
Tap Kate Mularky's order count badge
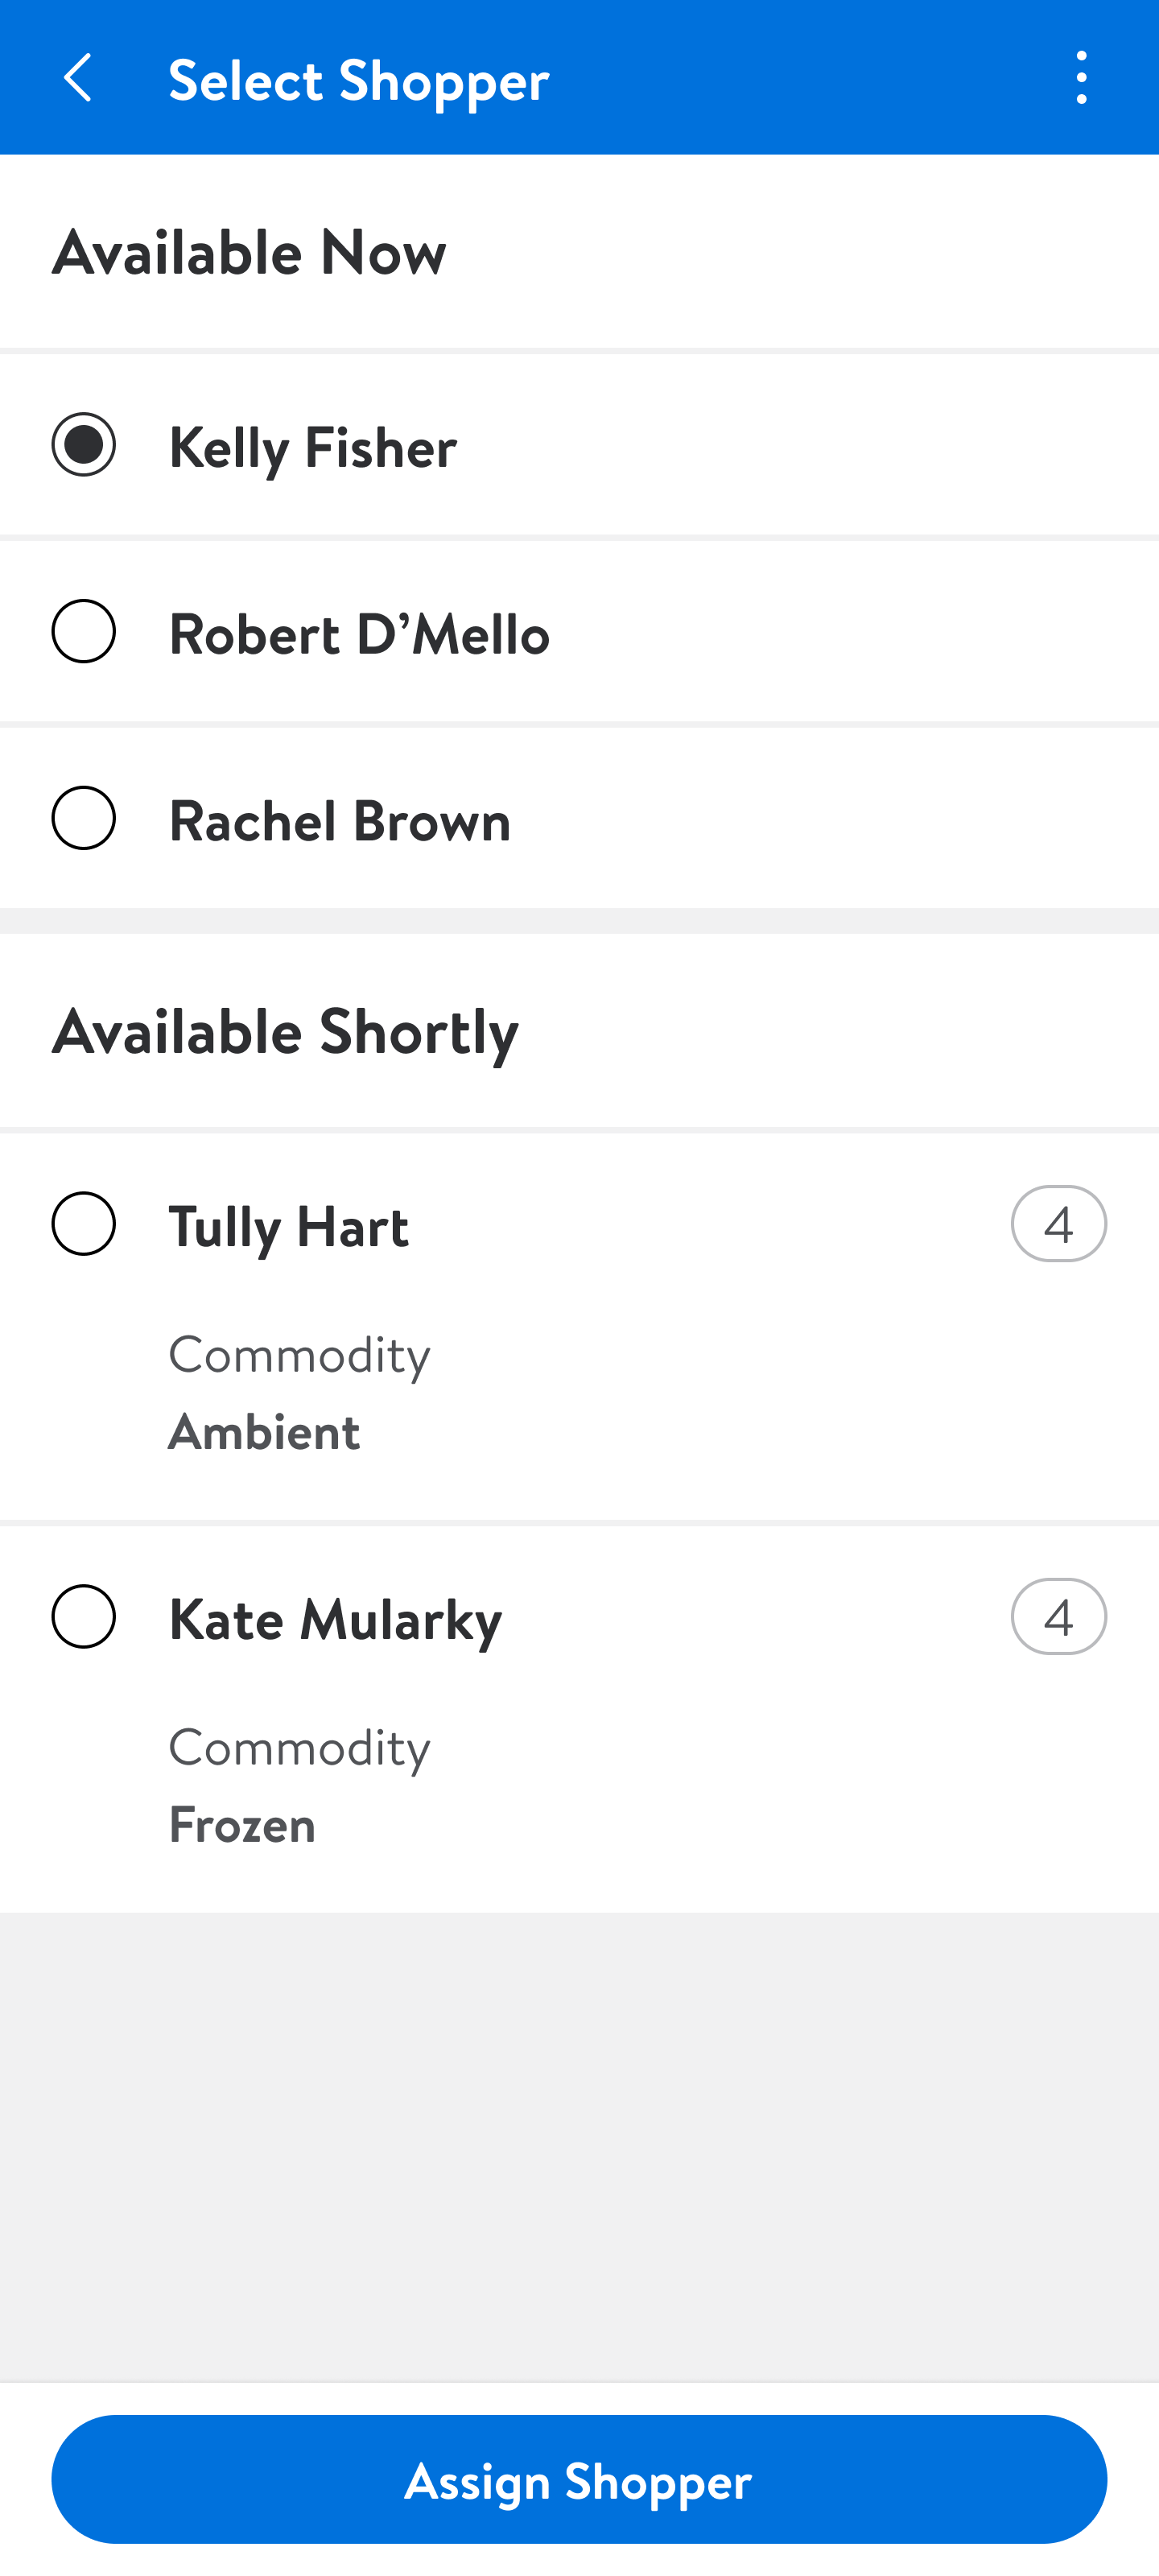click(1058, 1617)
